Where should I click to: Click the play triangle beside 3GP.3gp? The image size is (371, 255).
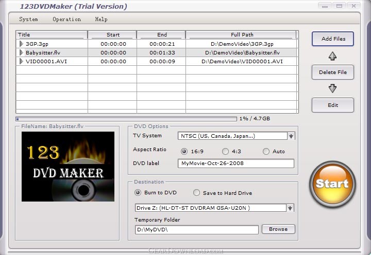(21, 44)
